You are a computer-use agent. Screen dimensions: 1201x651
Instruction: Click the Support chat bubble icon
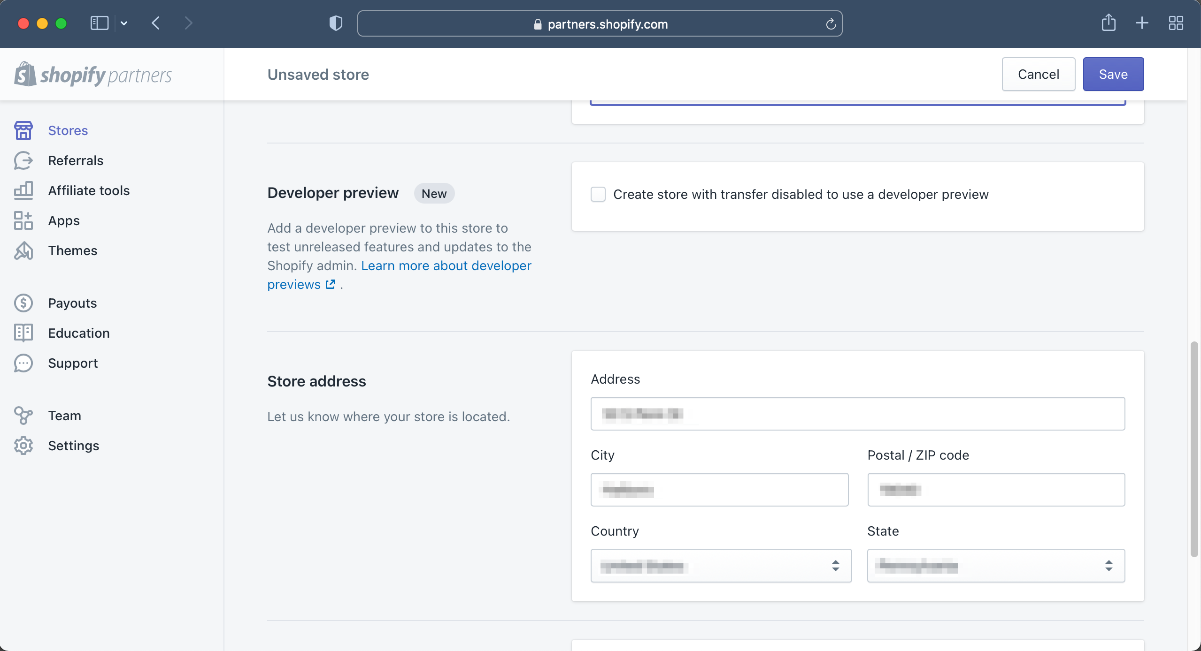point(23,363)
